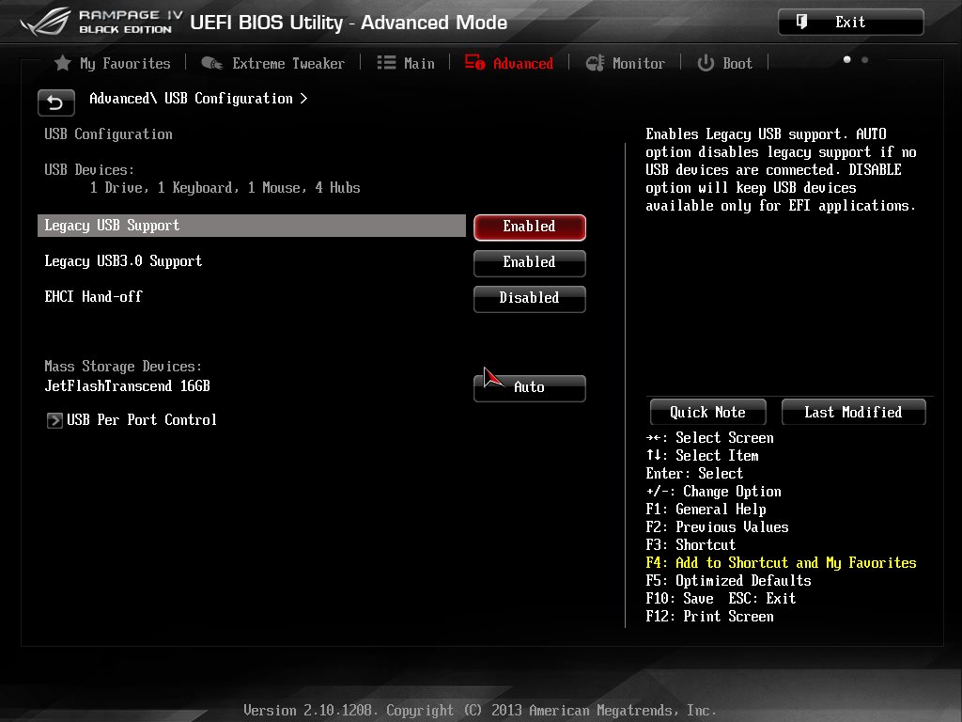This screenshot has height=722, width=962.
Task: Toggle Legacy USB3.0 Support Enabled value
Action: pyautogui.click(x=529, y=262)
